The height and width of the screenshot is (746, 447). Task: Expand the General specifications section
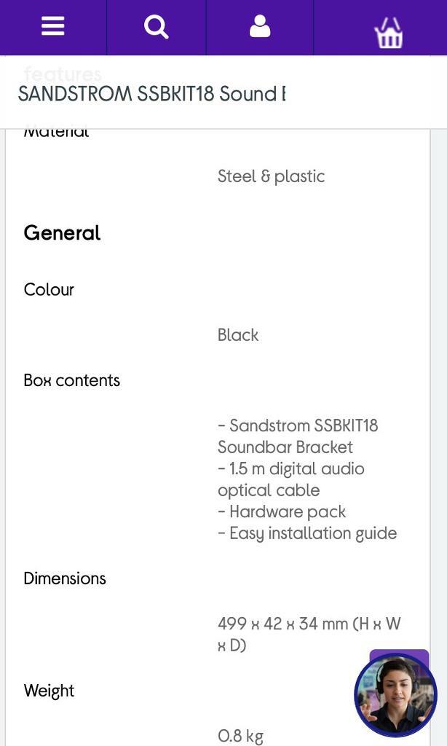(62, 233)
